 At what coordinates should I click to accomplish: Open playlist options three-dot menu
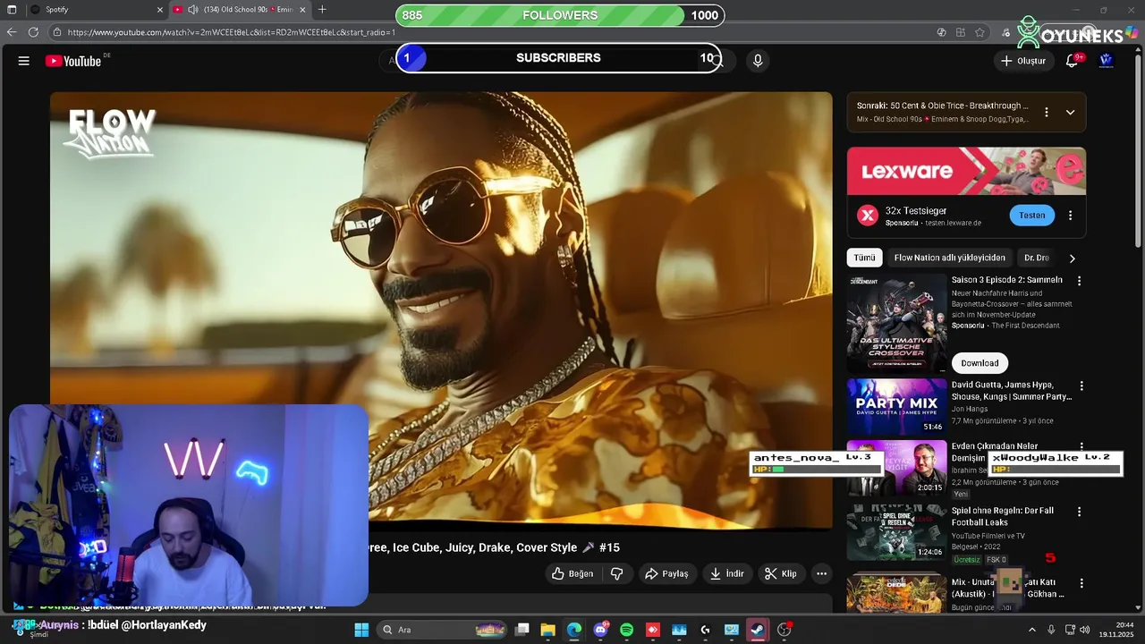1046,113
